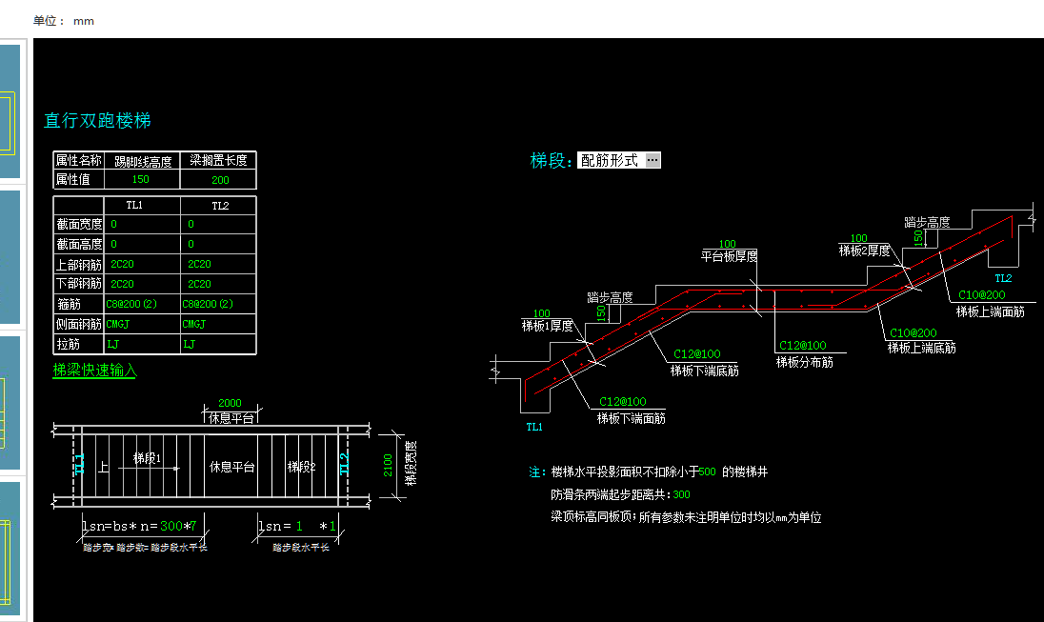Edit 梯板下端底筋 value C12@100
The height and width of the screenshot is (622, 1044).
[x=697, y=354]
